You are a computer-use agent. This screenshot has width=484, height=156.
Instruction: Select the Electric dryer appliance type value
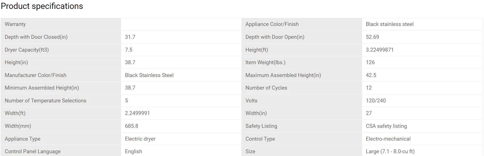click(140, 139)
